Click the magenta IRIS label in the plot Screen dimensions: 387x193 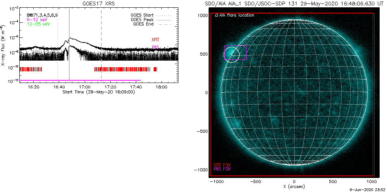coord(155,47)
